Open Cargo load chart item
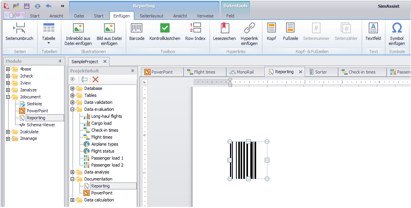The height and width of the screenshot is (208, 411). pos(101,123)
